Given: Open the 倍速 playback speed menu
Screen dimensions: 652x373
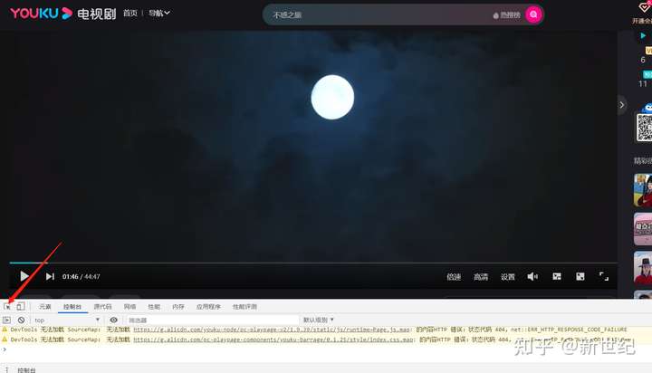Looking at the screenshot, I should point(454,276).
